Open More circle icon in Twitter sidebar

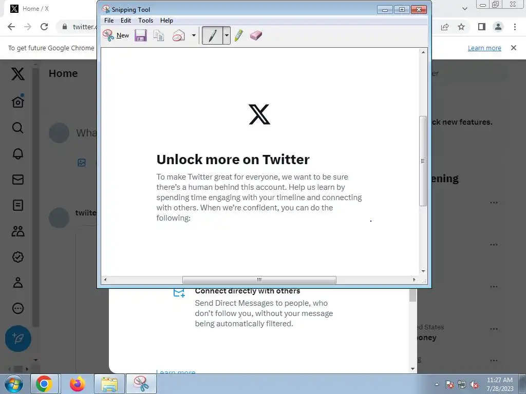(x=18, y=308)
